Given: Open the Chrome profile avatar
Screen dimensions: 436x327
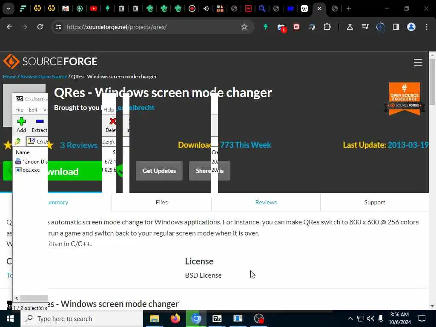Looking at the screenshot, I should (x=411, y=27).
